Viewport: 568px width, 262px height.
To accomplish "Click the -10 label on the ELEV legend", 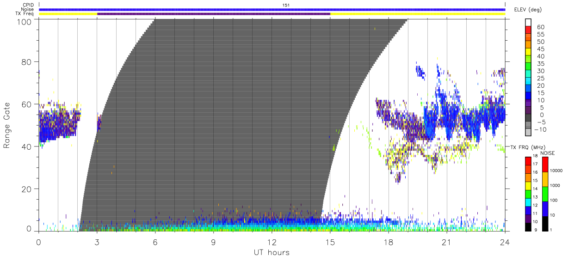I will coord(539,130).
